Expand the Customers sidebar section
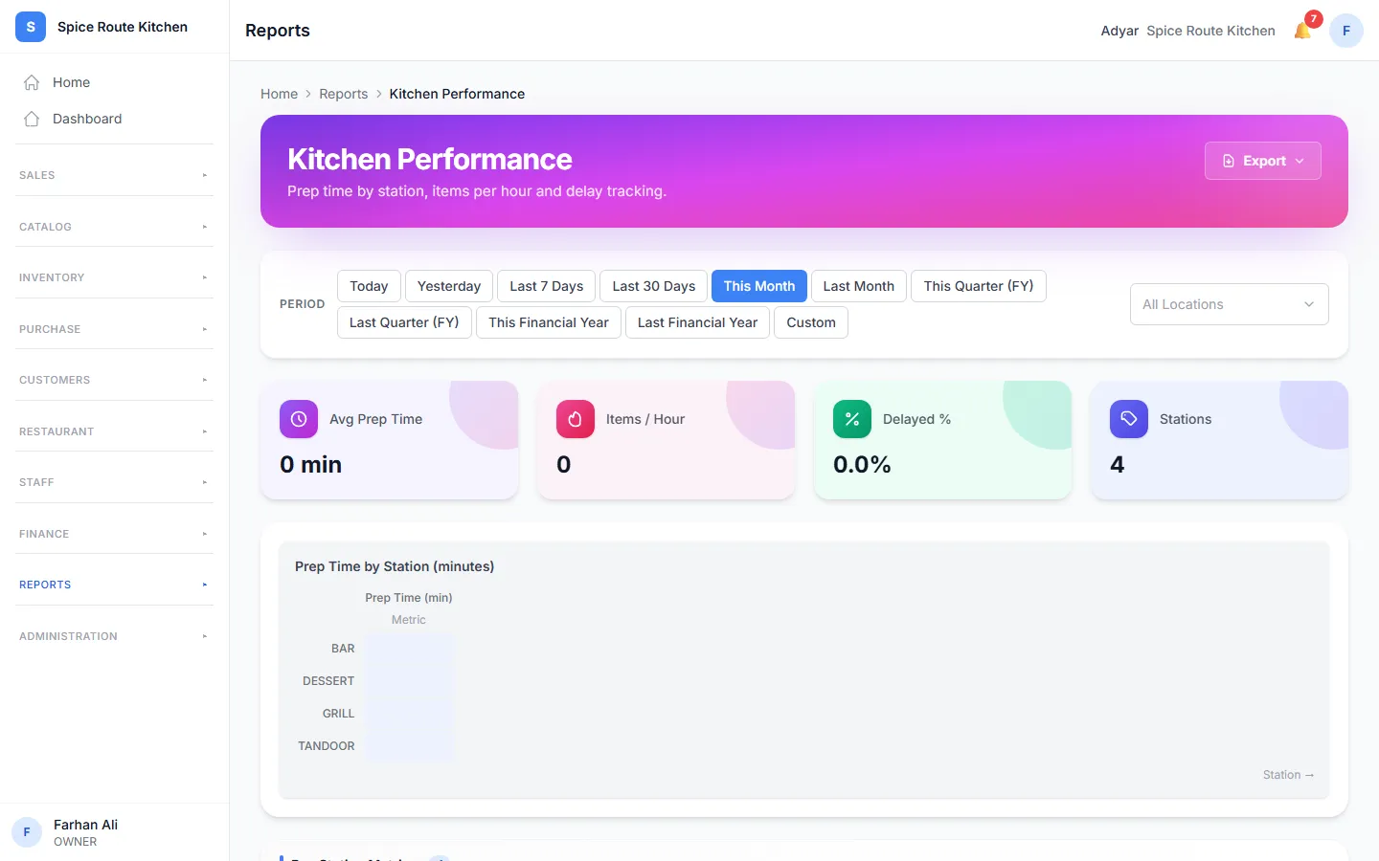Image resolution: width=1379 pixels, height=861 pixels. 114,380
